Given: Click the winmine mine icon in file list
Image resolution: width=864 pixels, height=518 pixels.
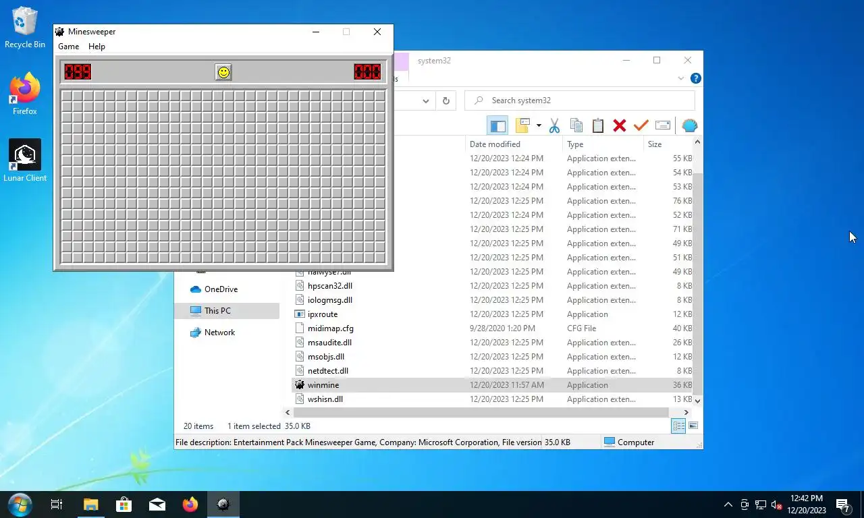Looking at the screenshot, I should pyautogui.click(x=300, y=385).
